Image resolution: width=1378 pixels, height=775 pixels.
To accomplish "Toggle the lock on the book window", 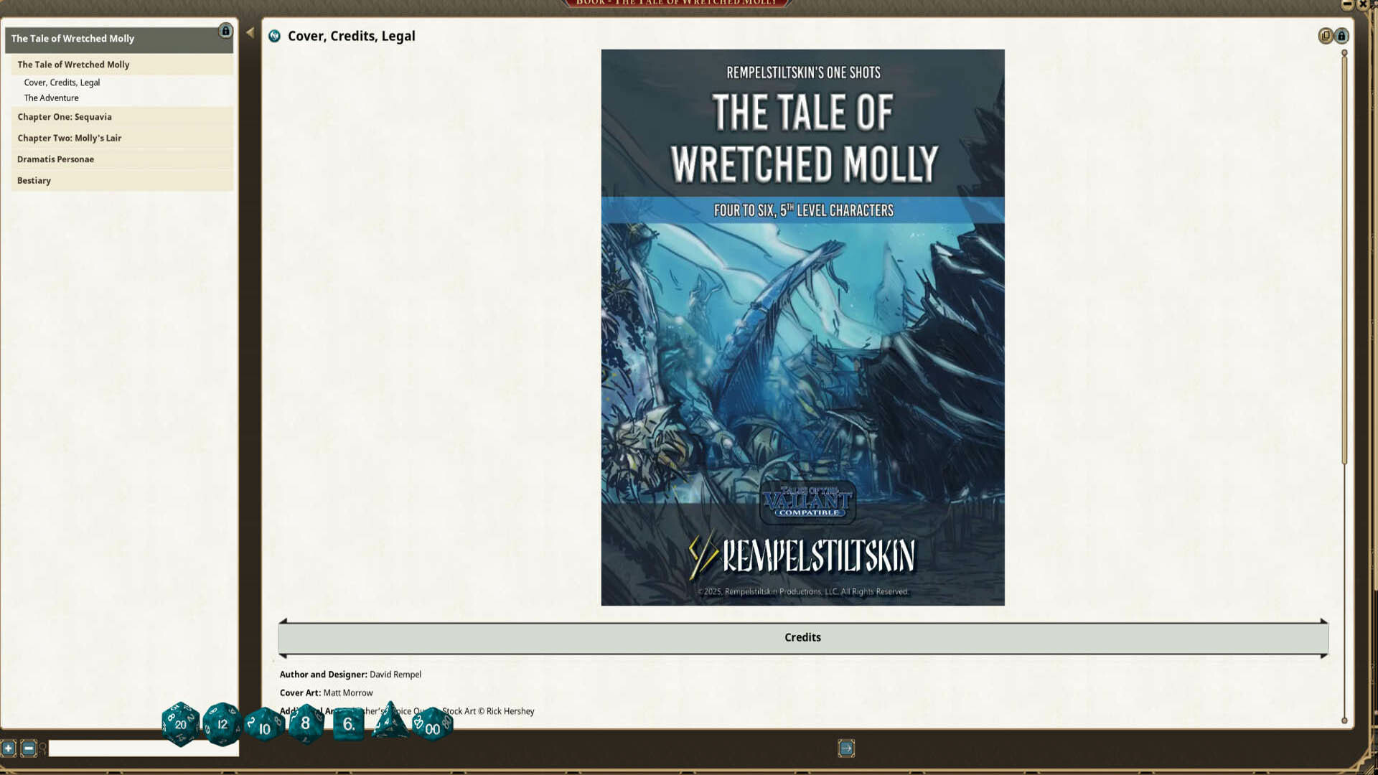I will tap(1341, 36).
